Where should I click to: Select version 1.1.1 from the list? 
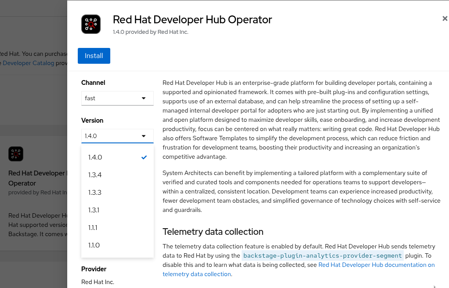(93, 228)
